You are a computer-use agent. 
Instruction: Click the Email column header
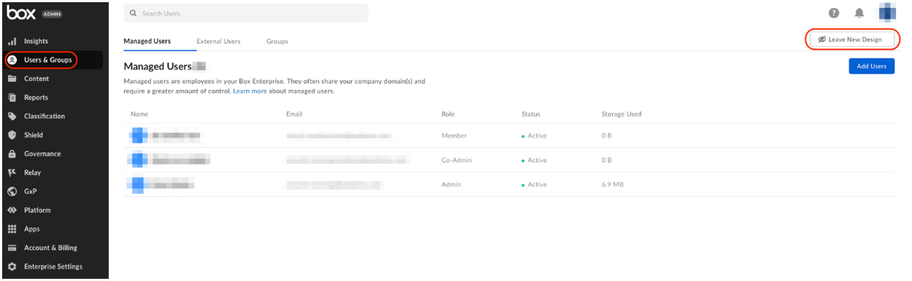coord(294,115)
